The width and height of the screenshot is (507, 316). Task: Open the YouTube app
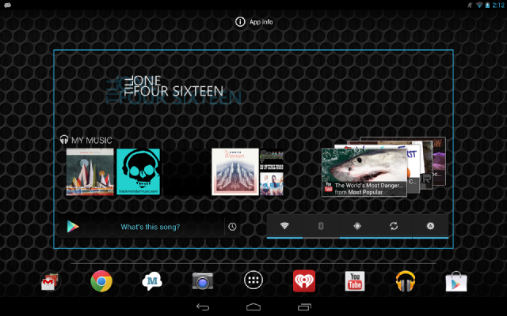(x=355, y=281)
